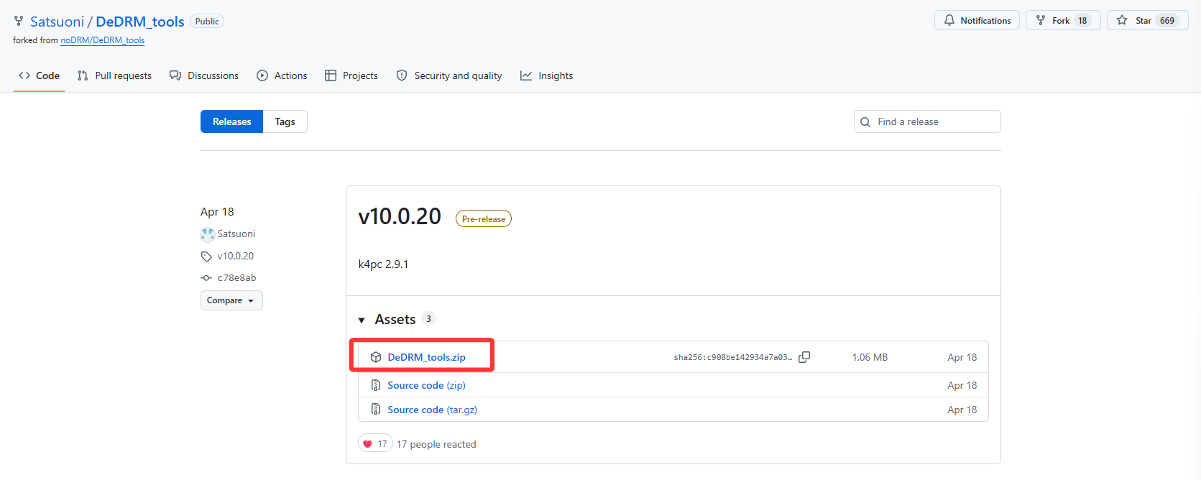This screenshot has width=1201, height=480.
Task: Switch to the Tags view
Action: tap(285, 121)
